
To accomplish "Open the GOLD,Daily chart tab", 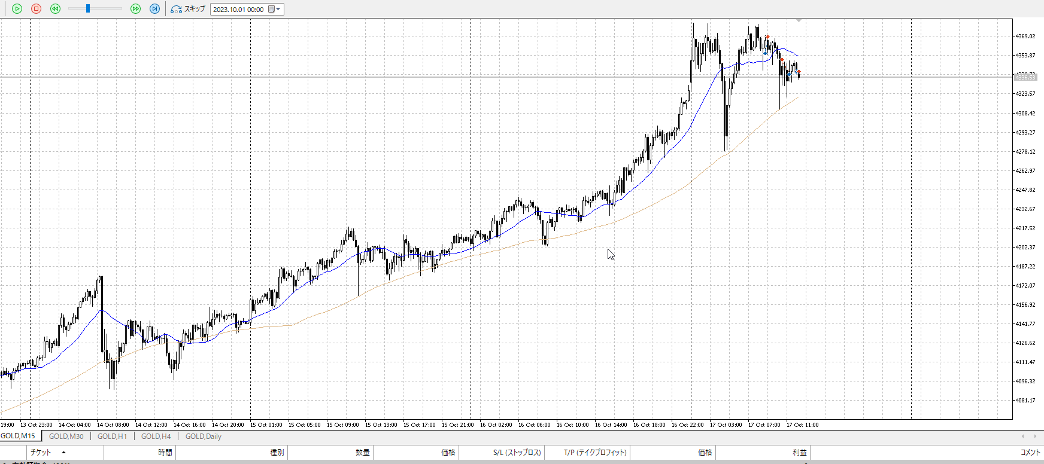I will click(x=204, y=436).
